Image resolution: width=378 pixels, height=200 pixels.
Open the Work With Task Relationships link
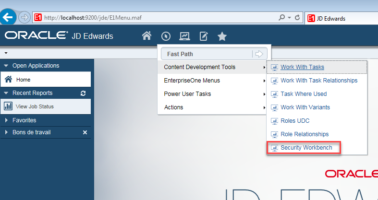click(319, 81)
